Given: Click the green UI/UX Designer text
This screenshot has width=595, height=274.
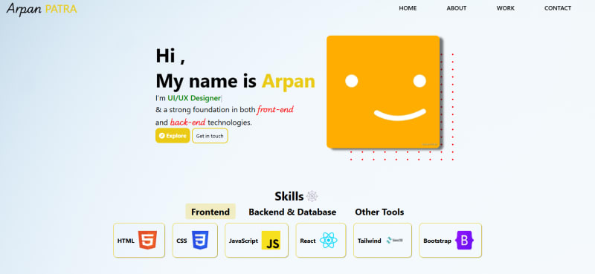Looking at the screenshot, I should (194, 98).
